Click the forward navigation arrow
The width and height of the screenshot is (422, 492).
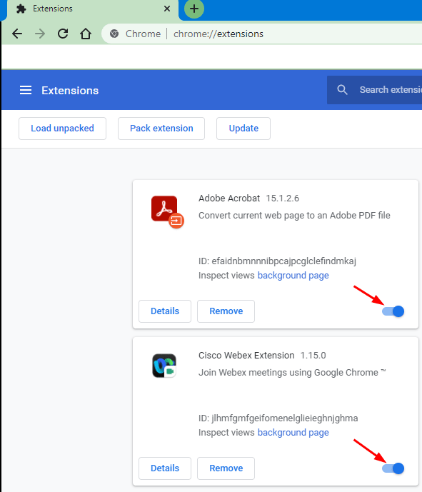click(40, 34)
